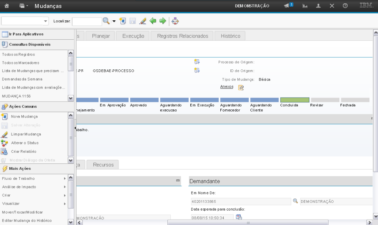Open the bulletin board megaphone notifications

288,6
